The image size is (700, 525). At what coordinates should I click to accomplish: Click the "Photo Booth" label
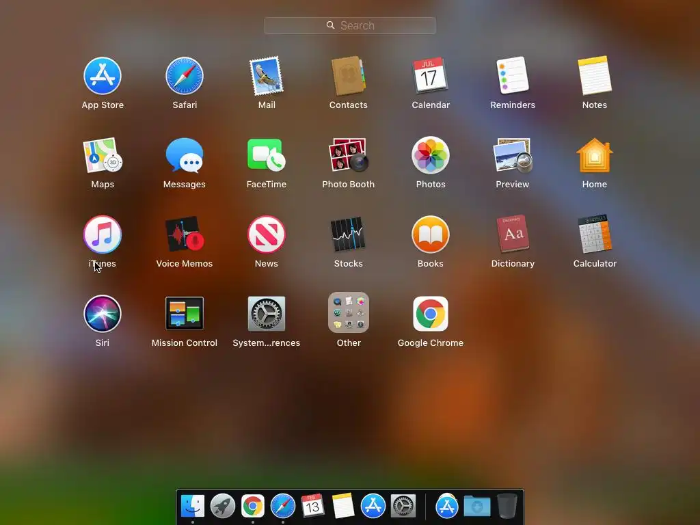(348, 184)
